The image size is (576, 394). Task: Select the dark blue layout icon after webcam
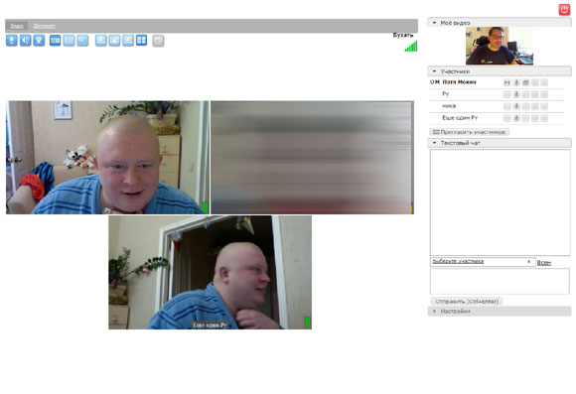(x=55, y=41)
